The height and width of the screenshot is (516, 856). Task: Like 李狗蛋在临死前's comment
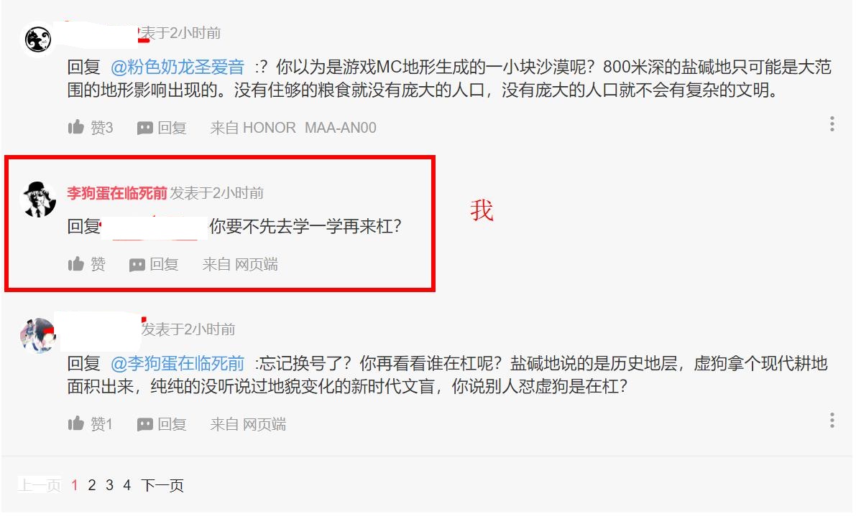click(86, 264)
